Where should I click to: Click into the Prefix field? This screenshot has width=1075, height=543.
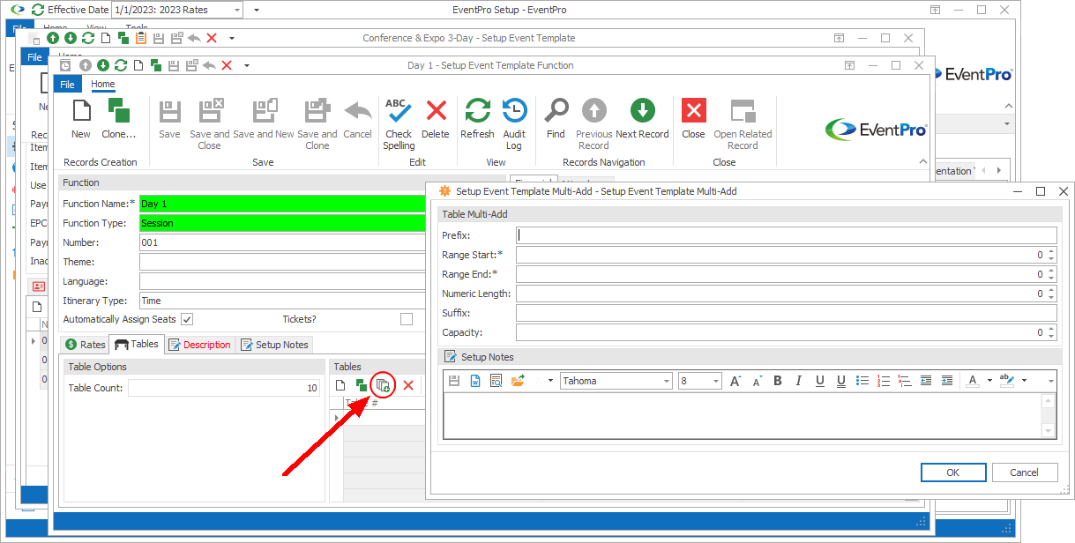click(x=787, y=235)
